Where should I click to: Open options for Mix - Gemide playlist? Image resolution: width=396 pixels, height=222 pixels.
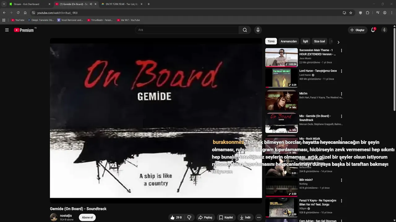pos(342,117)
